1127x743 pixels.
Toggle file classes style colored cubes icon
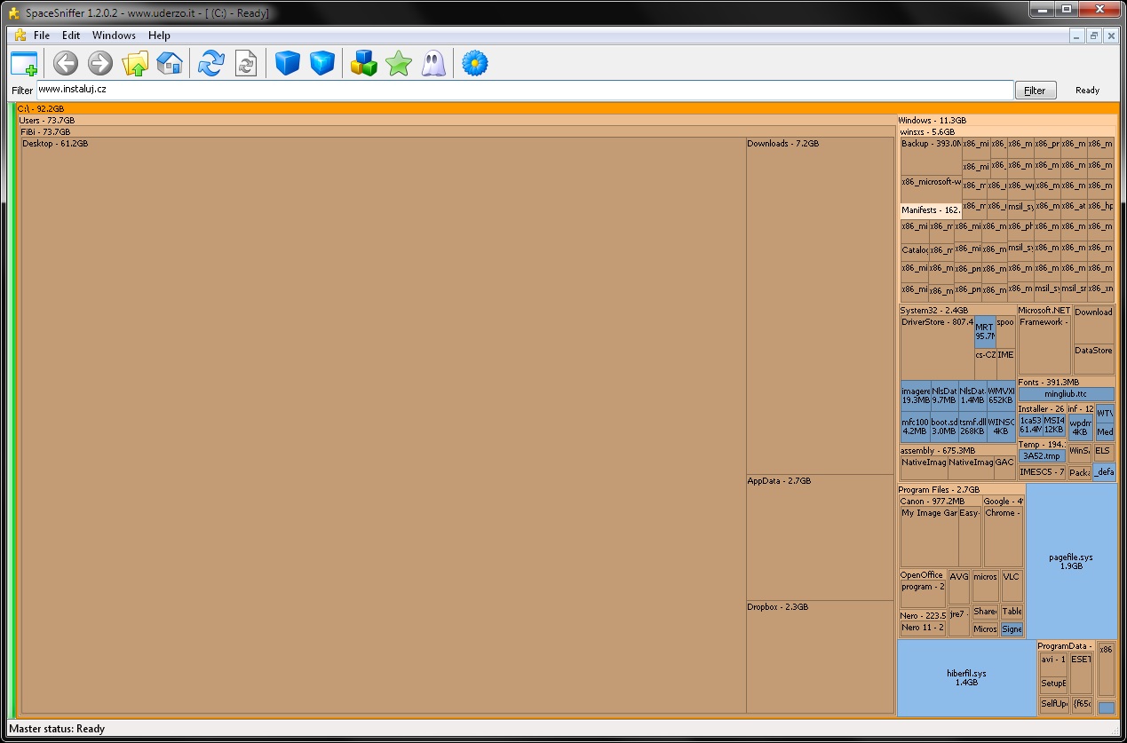(364, 63)
